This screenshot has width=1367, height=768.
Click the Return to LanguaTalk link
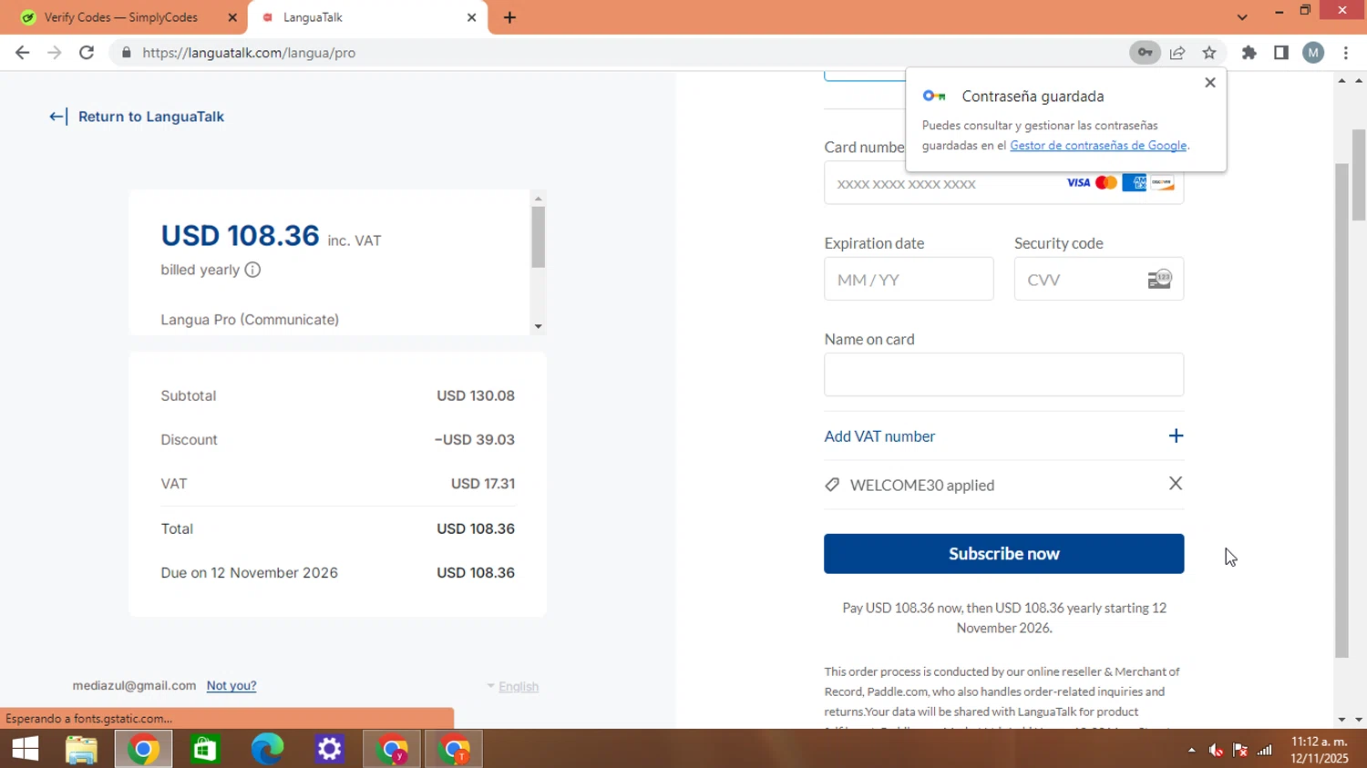point(151,117)
